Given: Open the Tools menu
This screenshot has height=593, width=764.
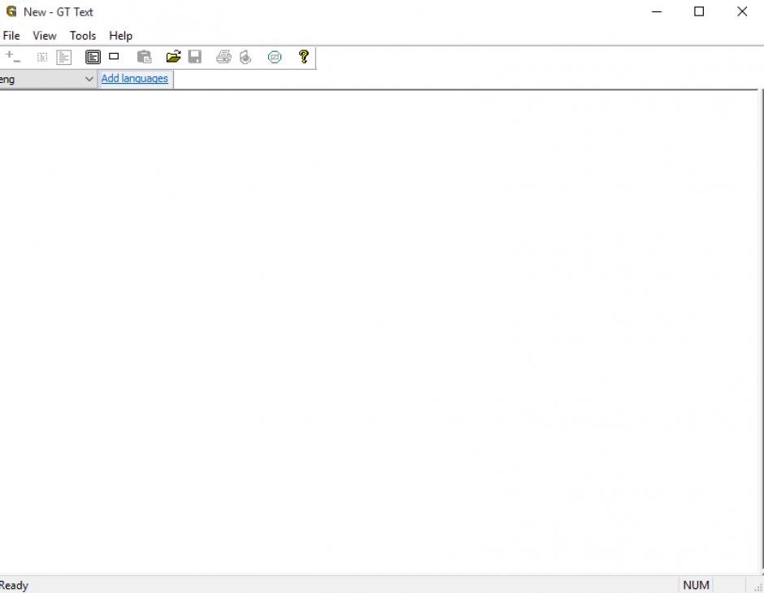Looking at the screenshot, I should pos(83,36).
